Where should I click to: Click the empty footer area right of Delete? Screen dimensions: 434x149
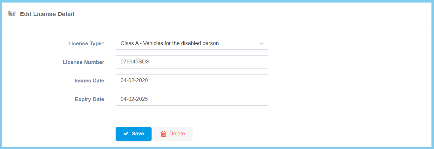tap(302, 134)
